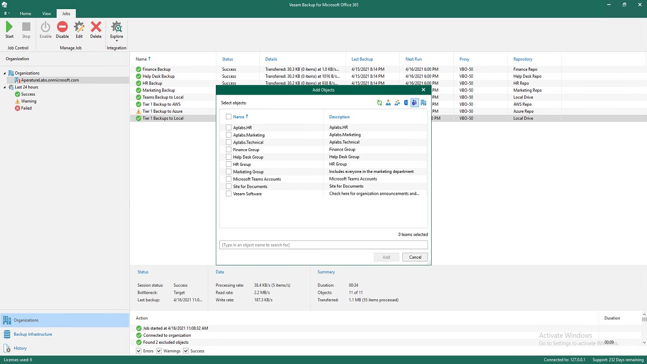
Task: Collapse the Last 24 hours tree node
Action: 5,87
